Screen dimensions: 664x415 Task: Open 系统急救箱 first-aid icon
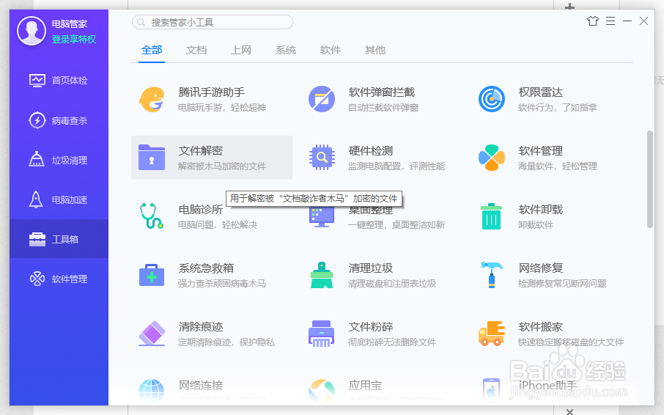[x=152, y=275]
